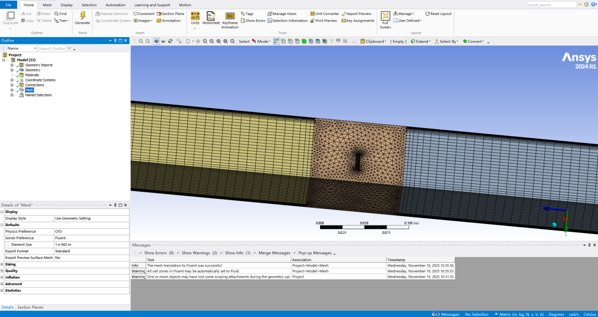Toggle the Show Errors checkbox
Viewport: 598px width, 317px height.
[141, 253]
